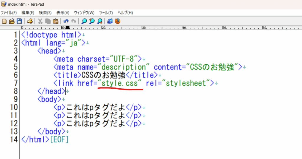Create a new file with the New icon

[x=4, y=21]
